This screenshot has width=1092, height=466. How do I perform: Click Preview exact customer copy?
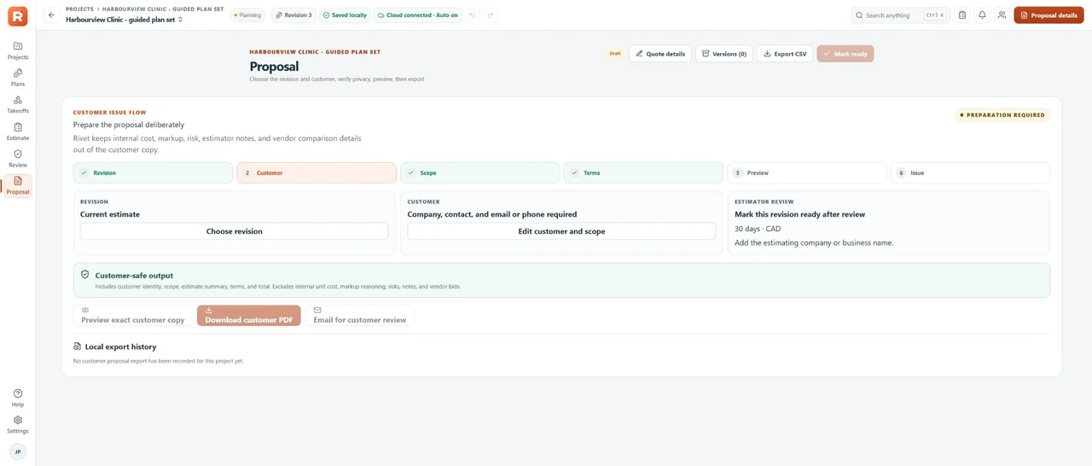coord(133,316)
